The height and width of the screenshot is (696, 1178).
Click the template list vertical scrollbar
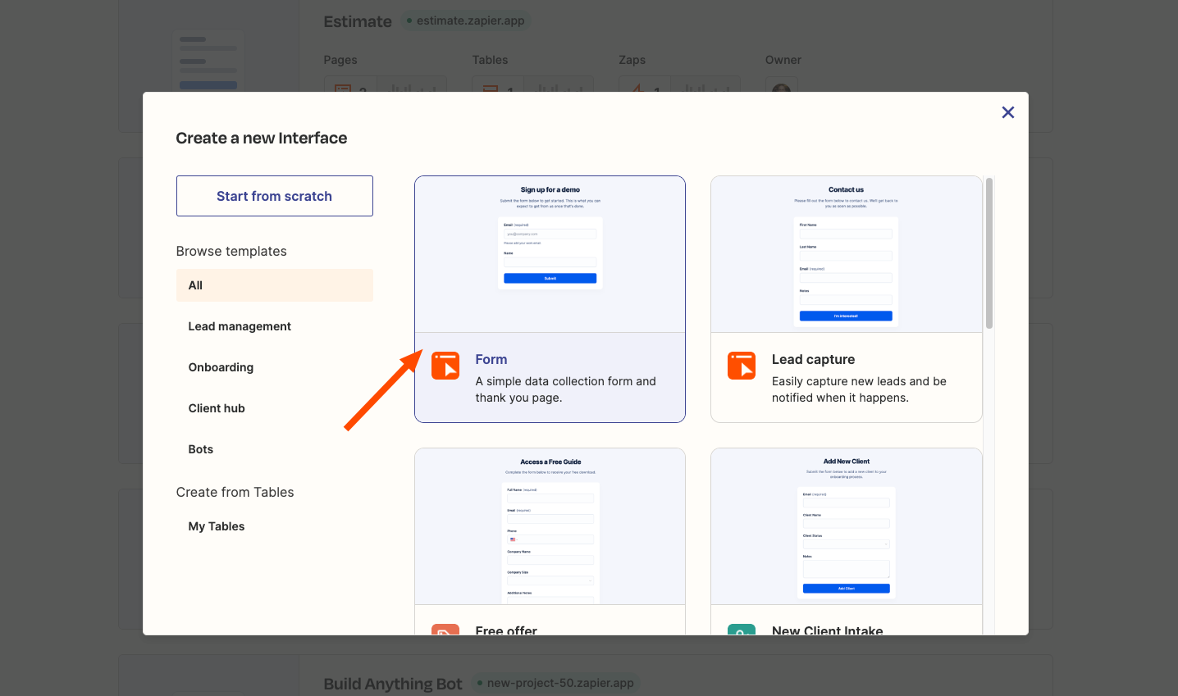pyautogui.click(x=989, y=253)
